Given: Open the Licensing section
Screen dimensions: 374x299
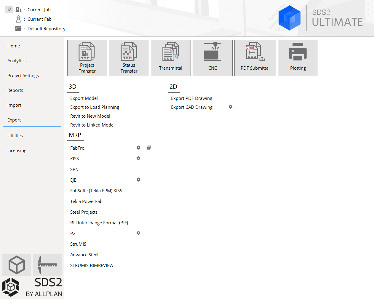Looking at the screenshot, I should (x=17, y=151).
